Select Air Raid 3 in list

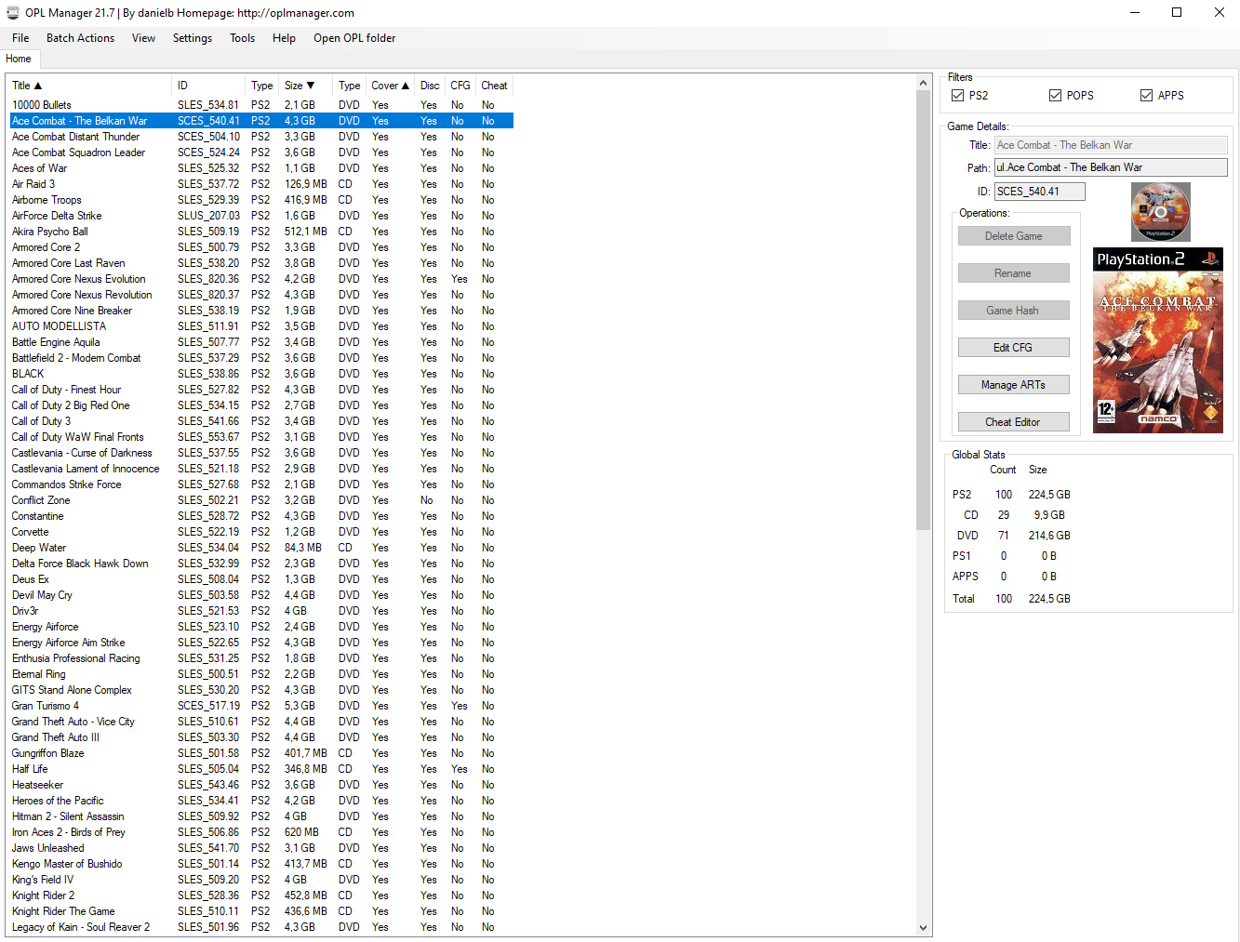tap(261, 184)
